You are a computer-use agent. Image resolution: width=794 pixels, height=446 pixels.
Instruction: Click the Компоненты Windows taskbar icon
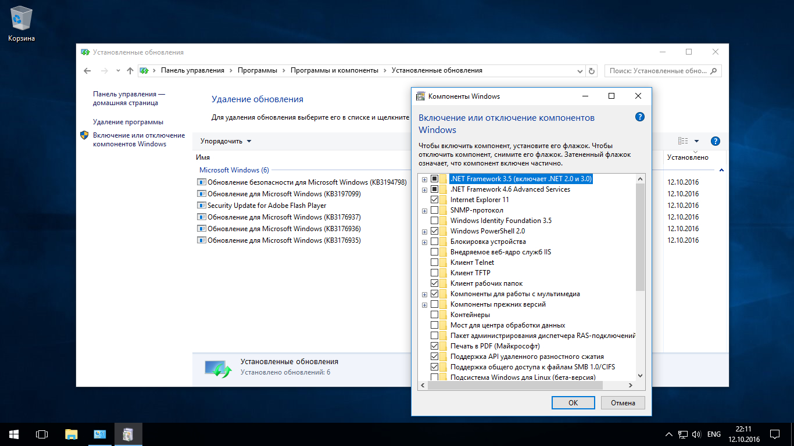click(128, 434)
